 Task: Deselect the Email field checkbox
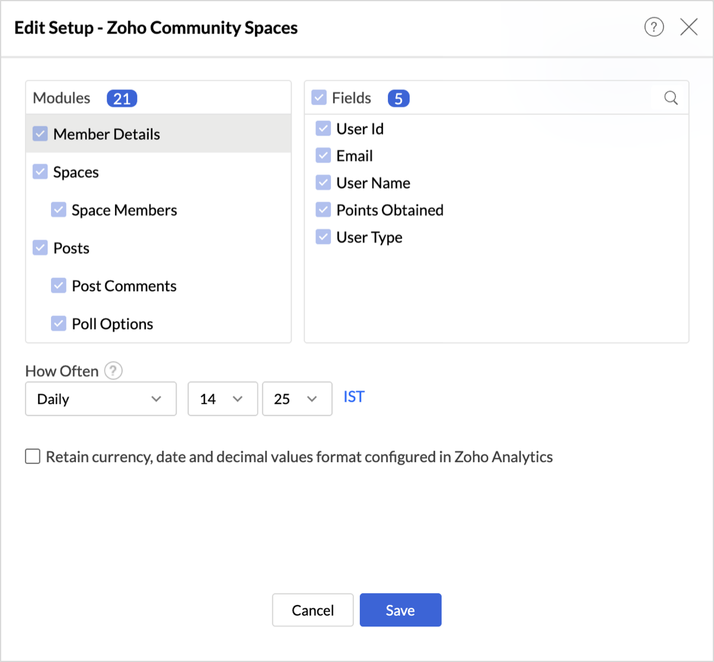pyautogui.click(x=323, y=156)
